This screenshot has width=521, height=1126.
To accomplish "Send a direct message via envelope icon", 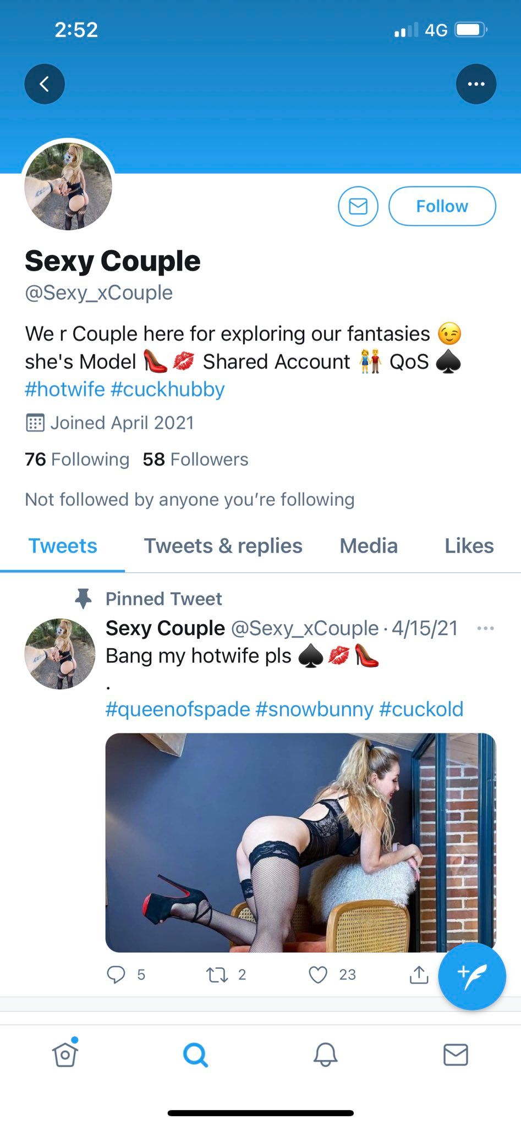I will [x=358, y=206].
